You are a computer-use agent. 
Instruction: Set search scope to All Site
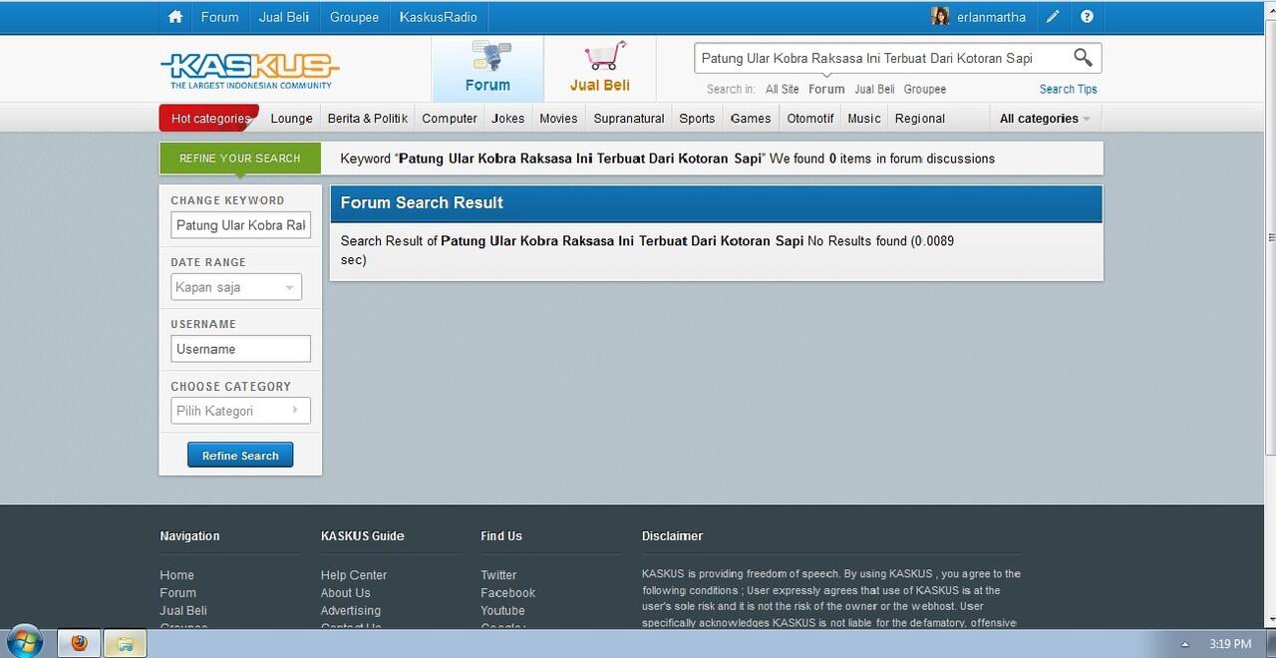(x=783, y=89)
